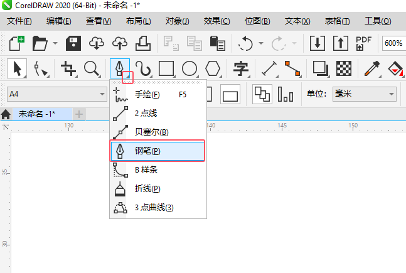Viewport: 406px width, 273px height.
Task: Open the 文本(X) menu
Action: (297, 21)
